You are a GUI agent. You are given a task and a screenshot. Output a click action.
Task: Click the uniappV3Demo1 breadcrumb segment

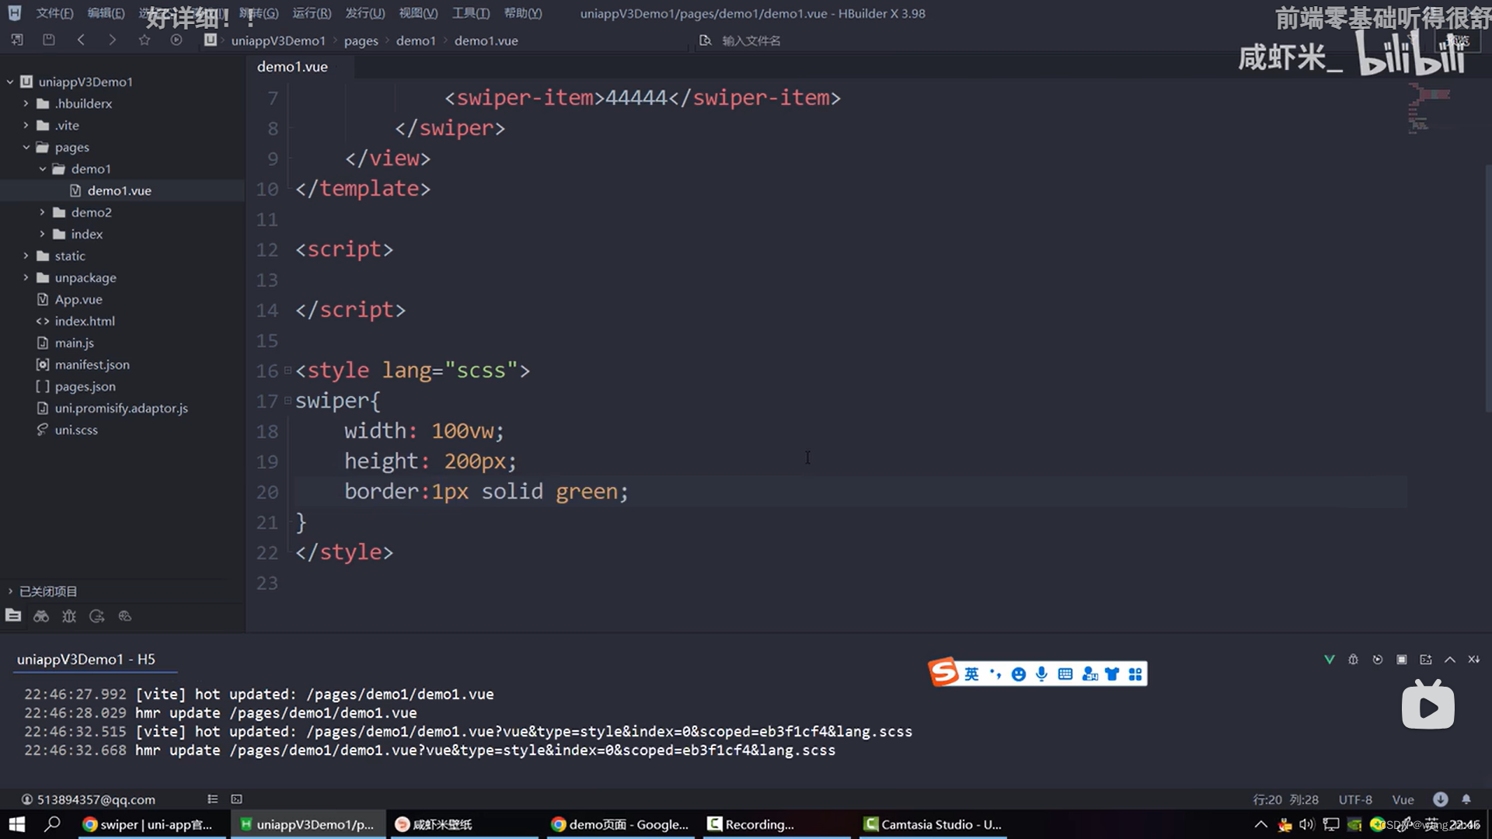278,40
